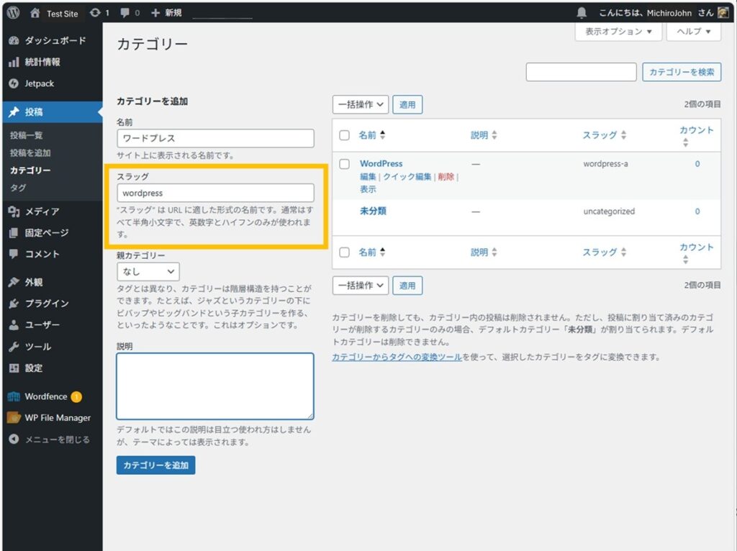Toggle select-all checkbox in table footer
737x551 pixels.
click(344, 252)
